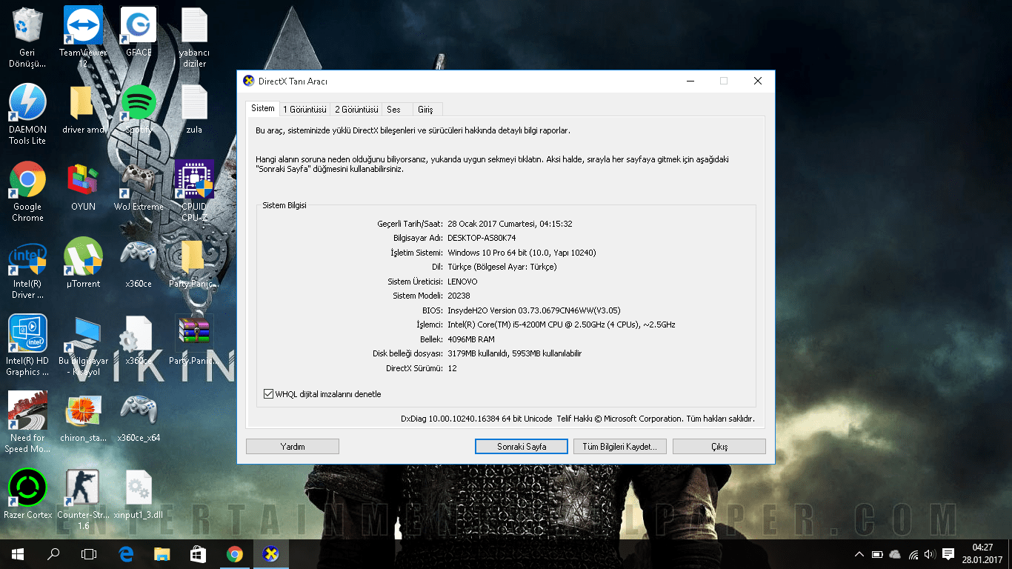
Task: Open the Wi-Fi network tray icon
Action: pos(913,554)
